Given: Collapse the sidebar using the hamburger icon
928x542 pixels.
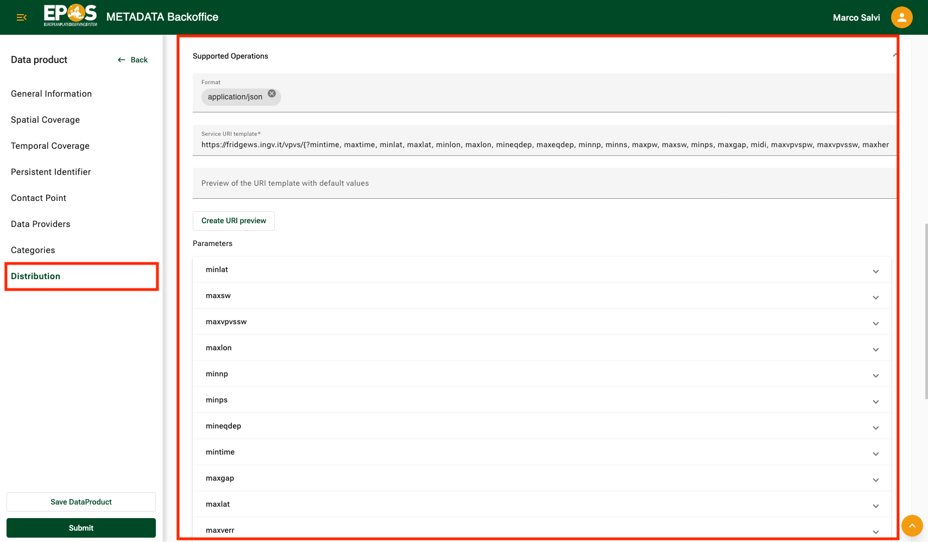Looking at the screenshot, I should [x=21, y=17].
